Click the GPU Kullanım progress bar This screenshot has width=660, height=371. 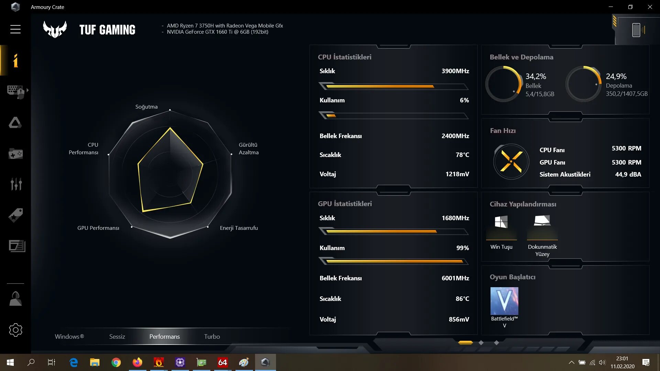pyautogui.click(x=394, y=261)
